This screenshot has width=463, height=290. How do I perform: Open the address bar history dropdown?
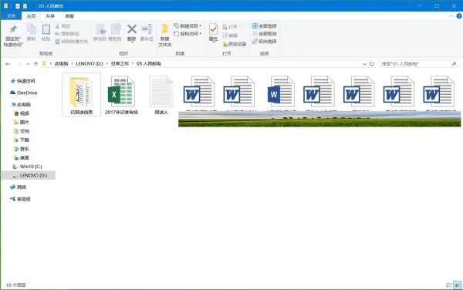[x=365, y=64]
